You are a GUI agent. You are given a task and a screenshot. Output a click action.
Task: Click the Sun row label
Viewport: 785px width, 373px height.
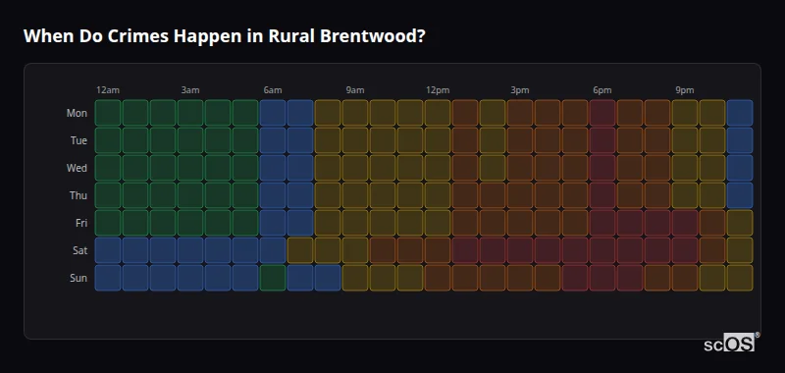(78, 279)
